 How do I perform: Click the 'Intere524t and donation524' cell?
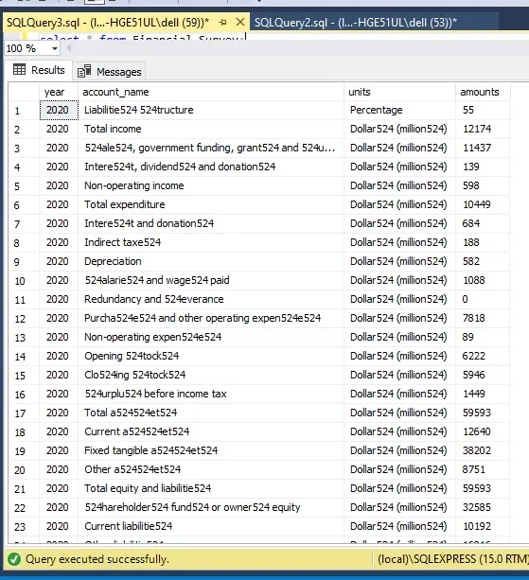(x=211, y=224)
